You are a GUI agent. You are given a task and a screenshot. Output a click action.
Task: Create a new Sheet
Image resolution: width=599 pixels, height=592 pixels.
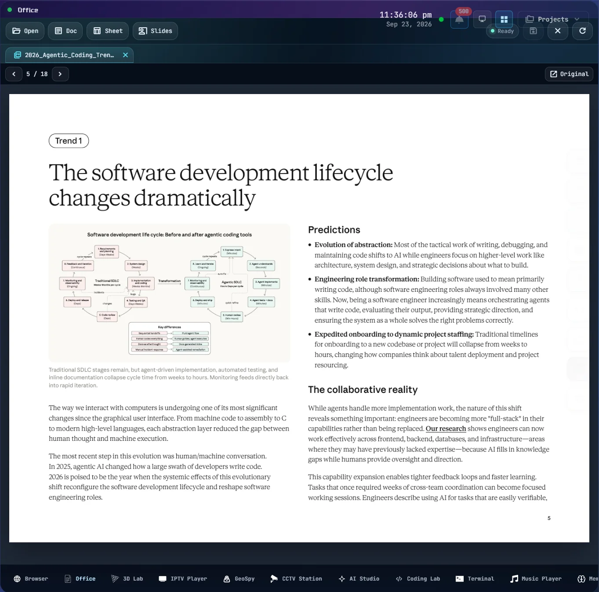tap(108, 31)
